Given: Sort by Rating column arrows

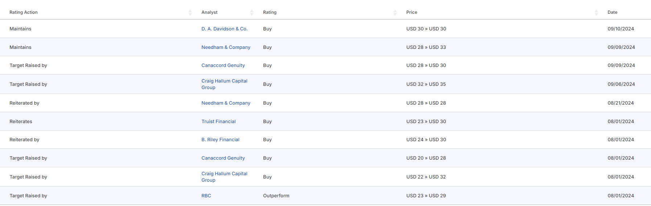Looking at the screenshot, I should click(395, 13).
